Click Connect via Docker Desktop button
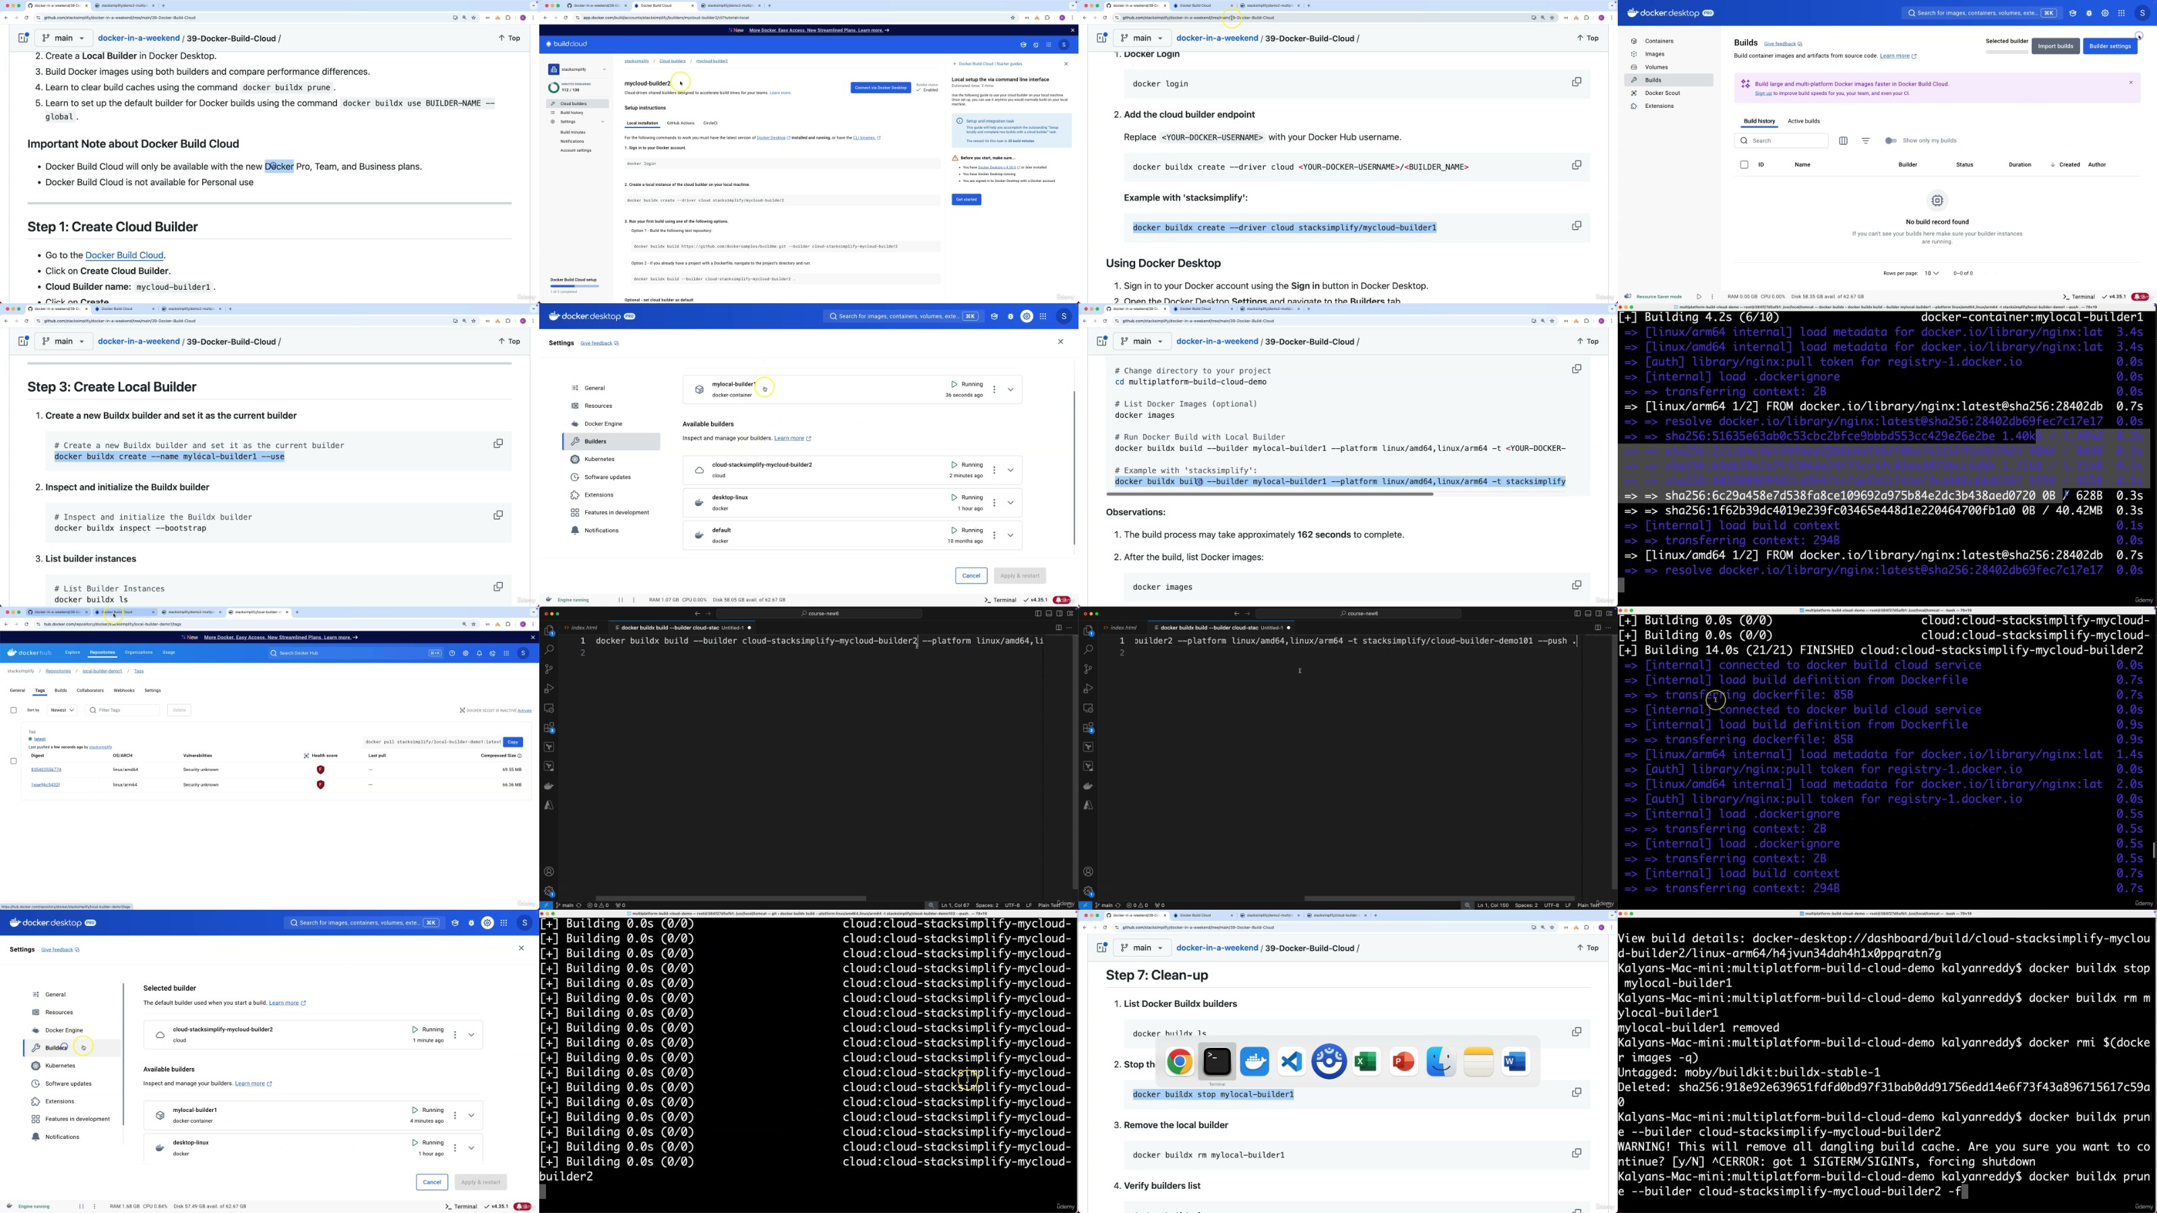The width and height of the screenshot is (2157, 1213). pyautogui.click(x=880, y=87)
